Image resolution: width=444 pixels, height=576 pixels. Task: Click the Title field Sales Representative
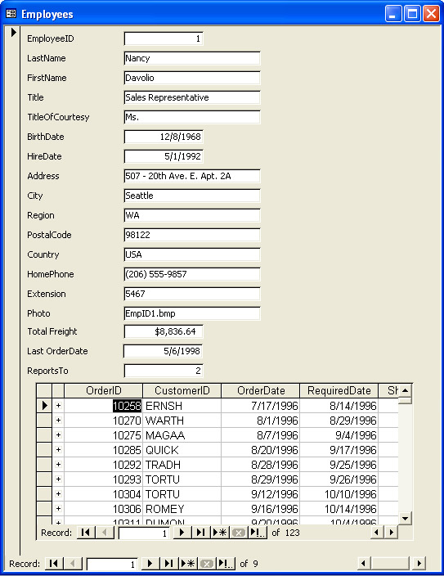(x=192, y=97)
